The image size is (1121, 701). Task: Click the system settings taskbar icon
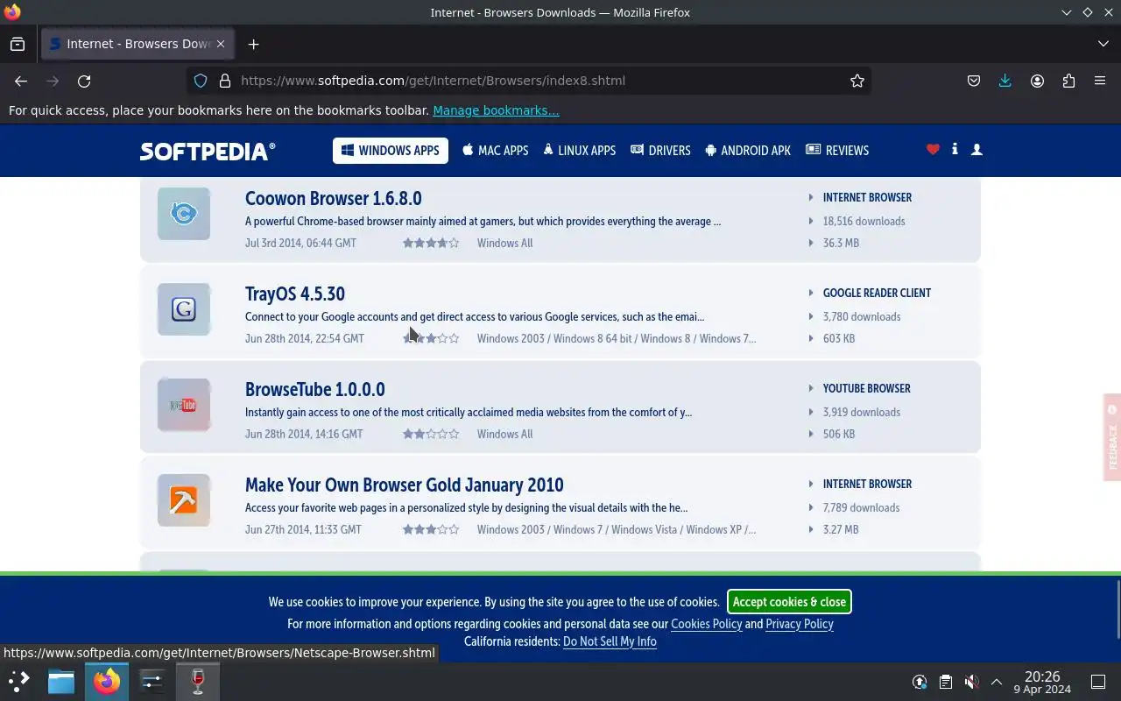click(152, 682)
